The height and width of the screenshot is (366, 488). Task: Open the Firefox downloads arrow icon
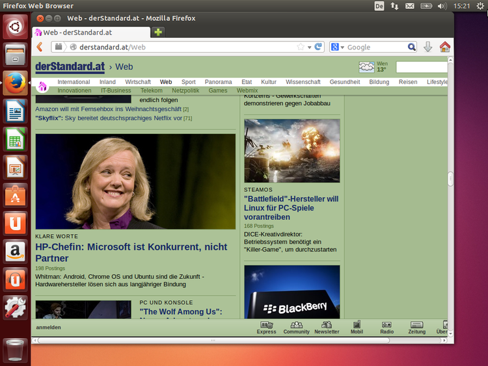tap(427, 47)
